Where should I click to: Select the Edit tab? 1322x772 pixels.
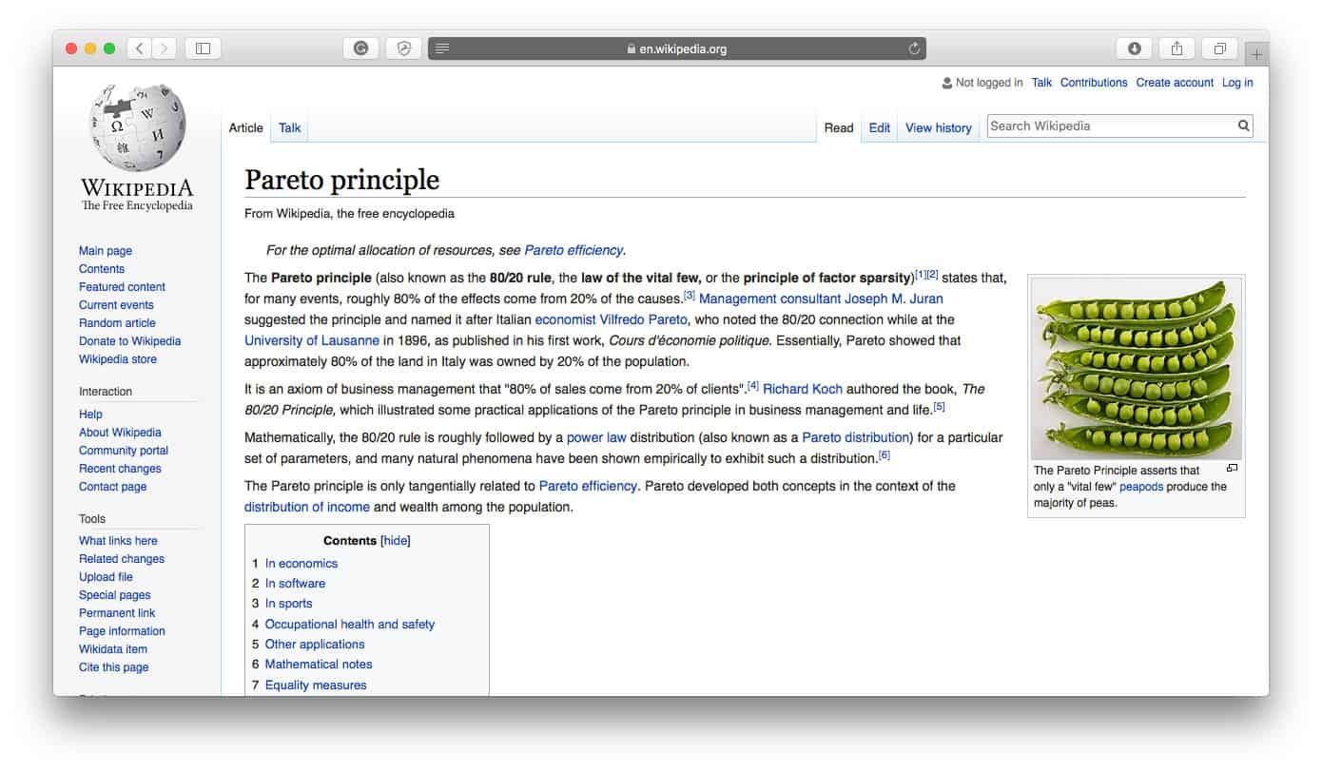click(x=880, y=127)
